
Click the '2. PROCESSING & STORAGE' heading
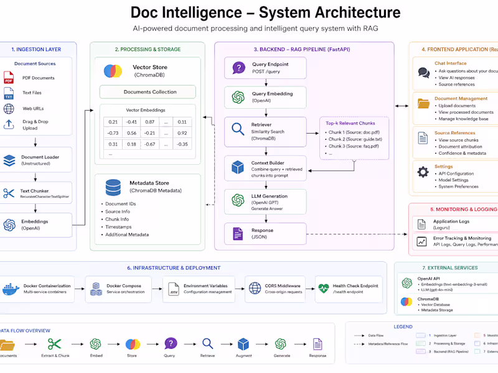click(148, 50)
